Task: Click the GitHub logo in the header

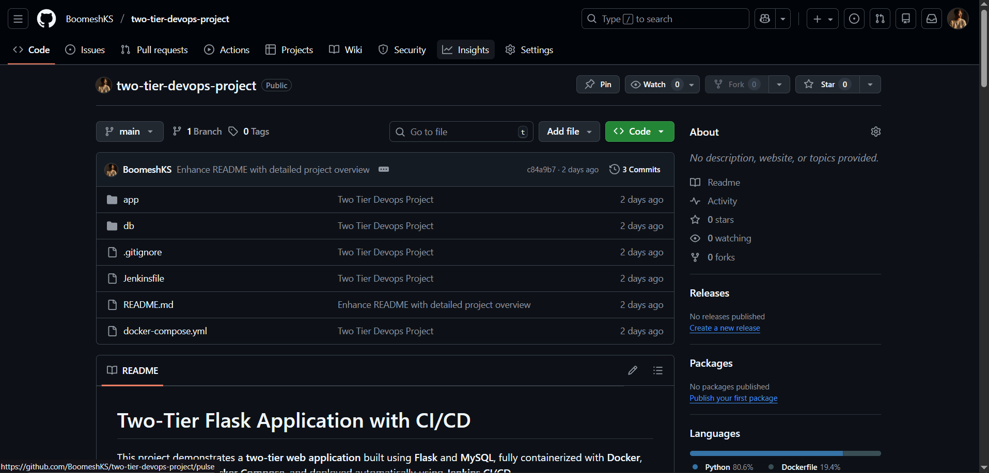Action: (46, 19)
